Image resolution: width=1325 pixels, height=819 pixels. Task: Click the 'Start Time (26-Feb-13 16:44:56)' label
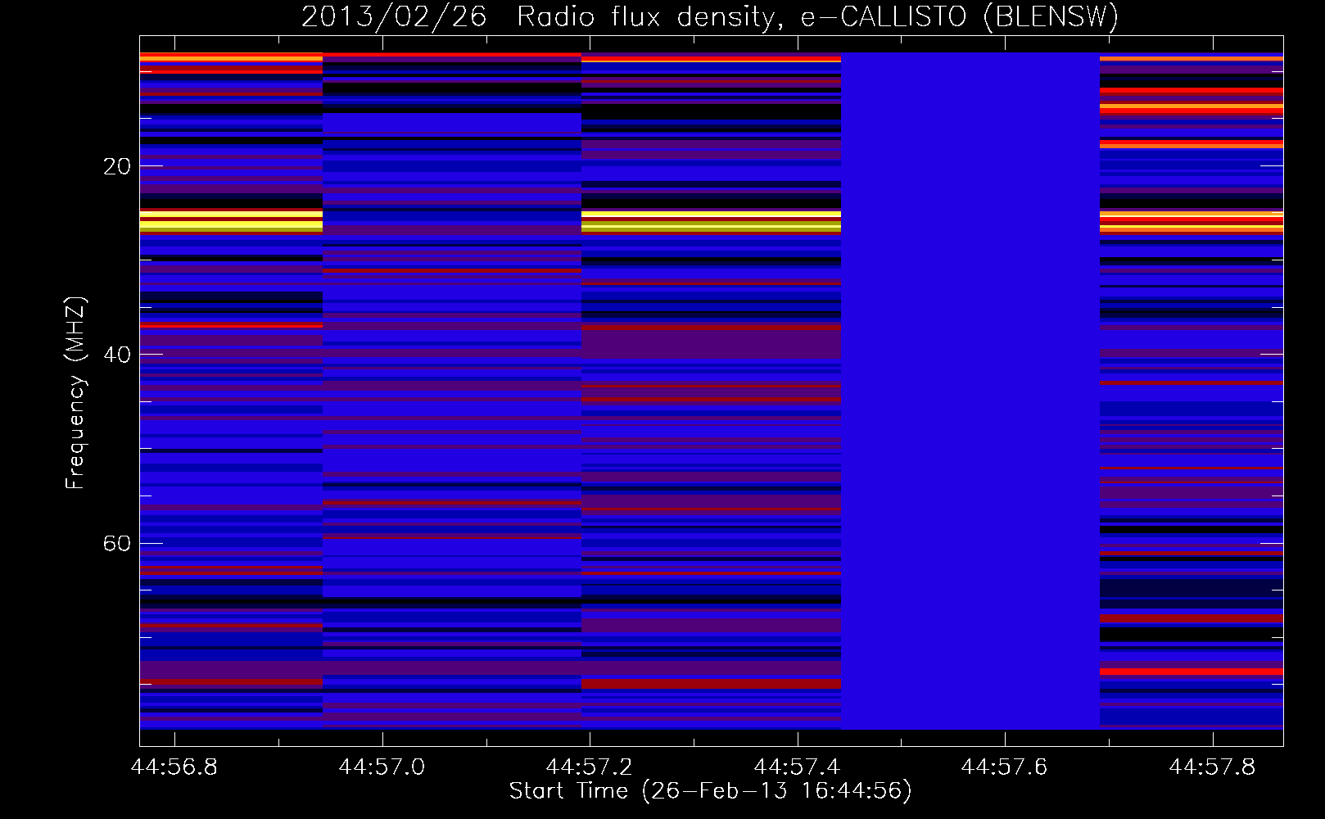pos(710,791)
